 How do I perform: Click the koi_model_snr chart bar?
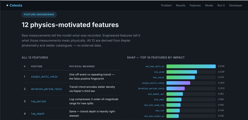pos(174,94)
